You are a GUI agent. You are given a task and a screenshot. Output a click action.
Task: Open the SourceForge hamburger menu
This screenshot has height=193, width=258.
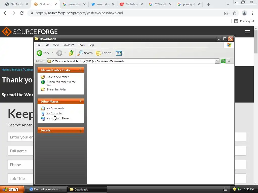click(247, 32)
